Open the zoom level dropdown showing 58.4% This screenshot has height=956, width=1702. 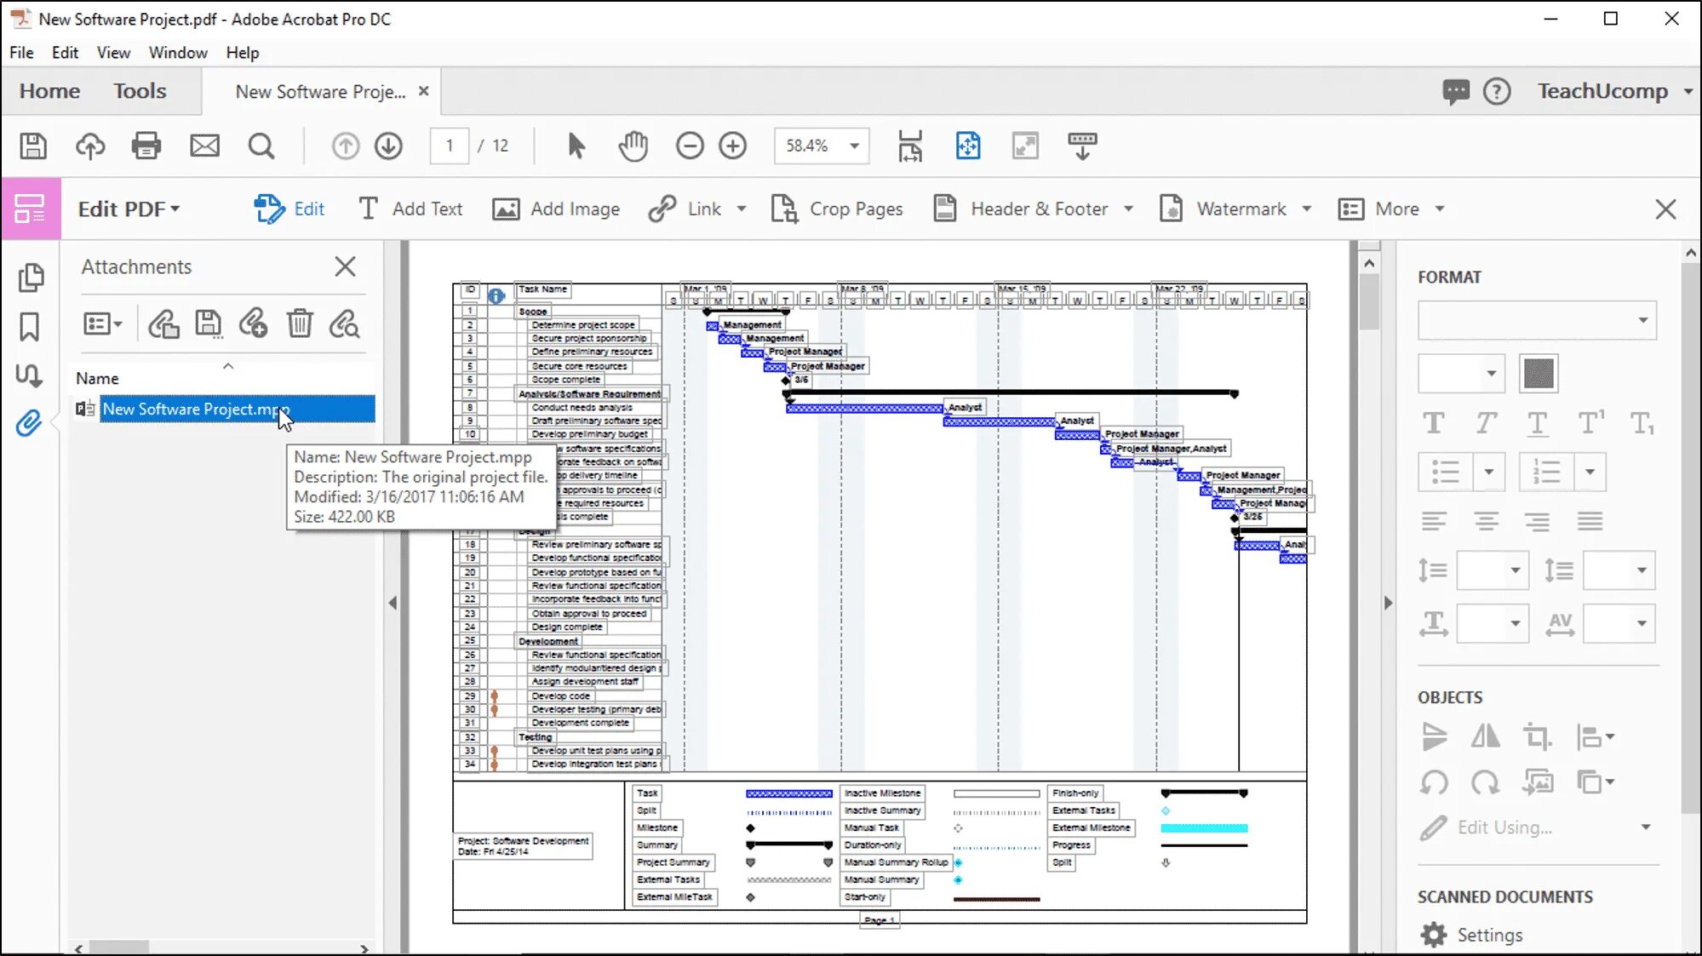(x=854, y=146)
